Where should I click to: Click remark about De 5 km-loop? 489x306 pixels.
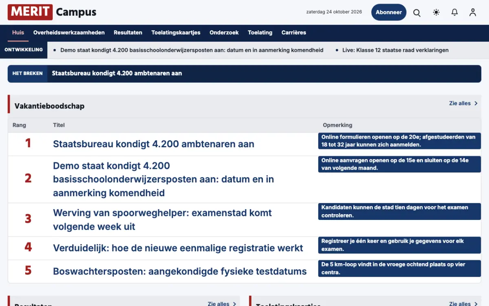tap(399, 268)
